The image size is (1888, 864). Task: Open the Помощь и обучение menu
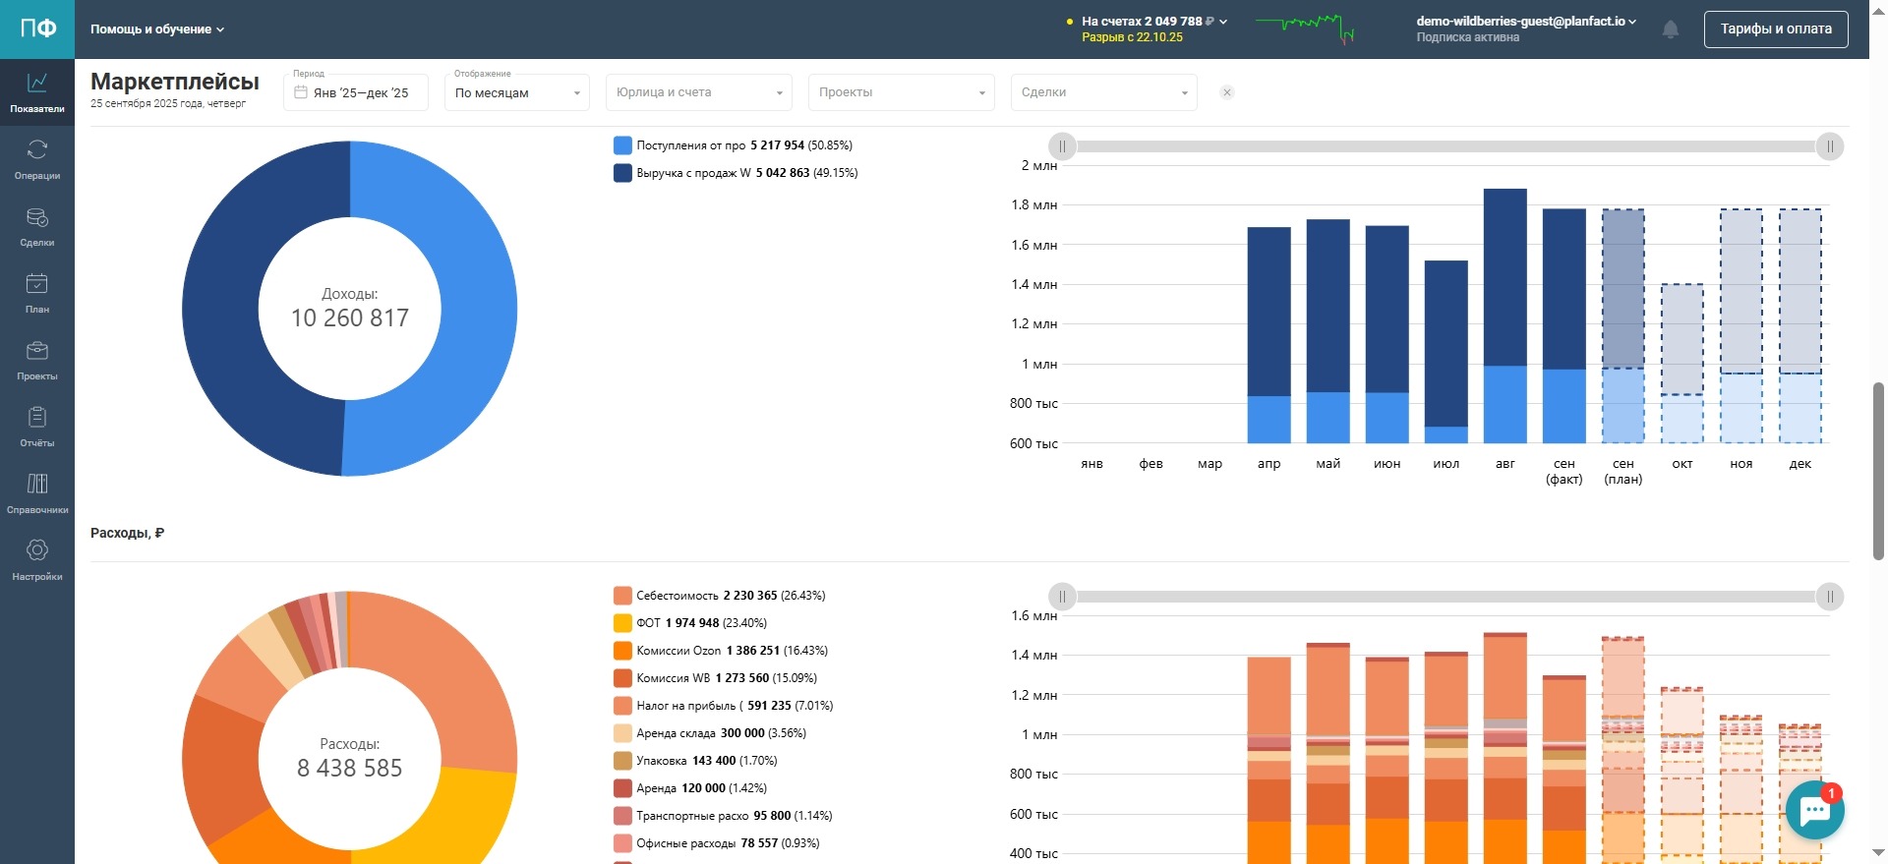point(157,29)
